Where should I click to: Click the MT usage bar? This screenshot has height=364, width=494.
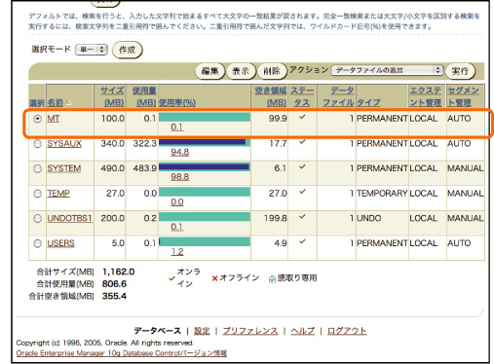[x=205, y=117]
